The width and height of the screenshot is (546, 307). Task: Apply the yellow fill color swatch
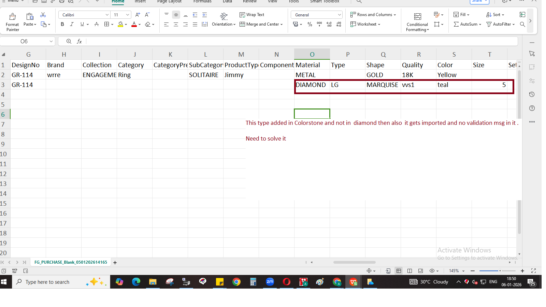(120, 24)
